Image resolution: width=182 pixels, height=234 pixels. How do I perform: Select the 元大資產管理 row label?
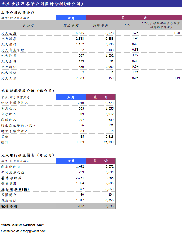click(13, 50)
